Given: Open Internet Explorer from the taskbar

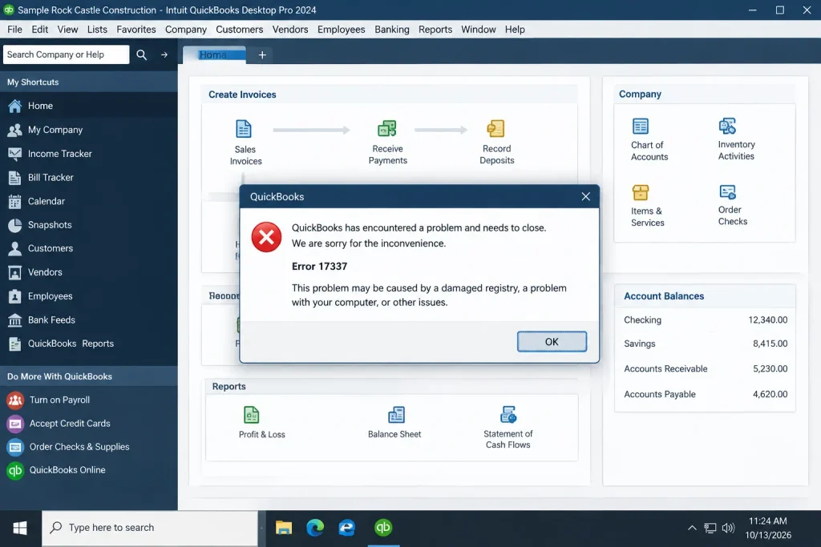Looking at the screenshot, I should [x=346, y=528].
